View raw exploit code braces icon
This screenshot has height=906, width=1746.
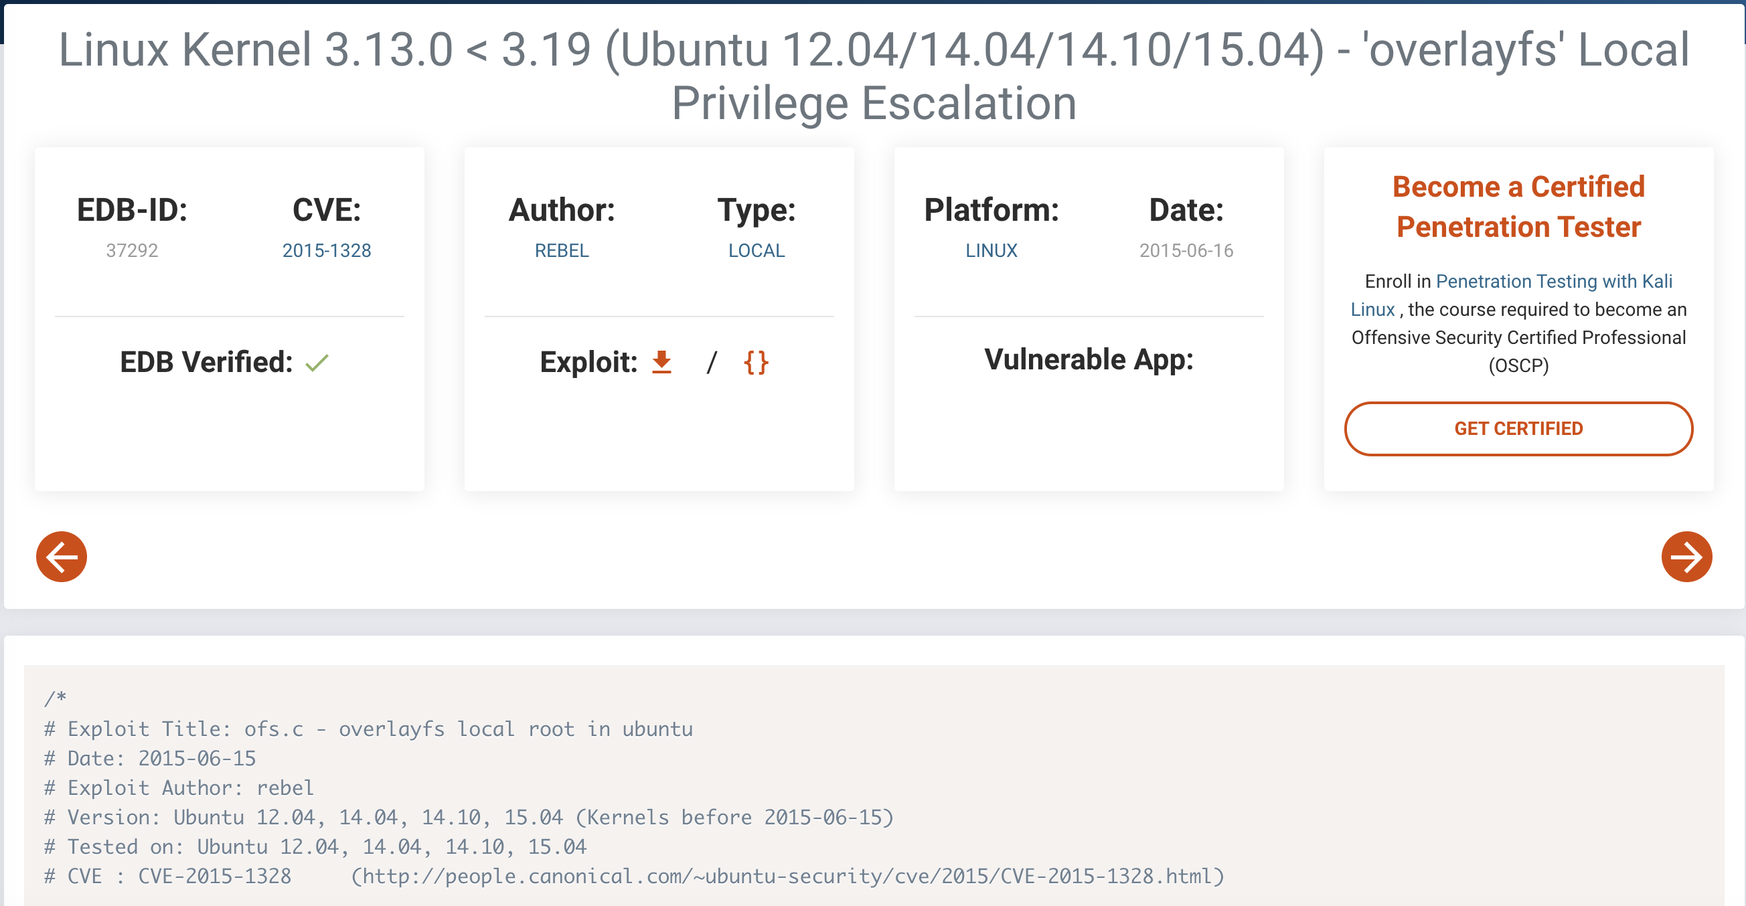756,363
